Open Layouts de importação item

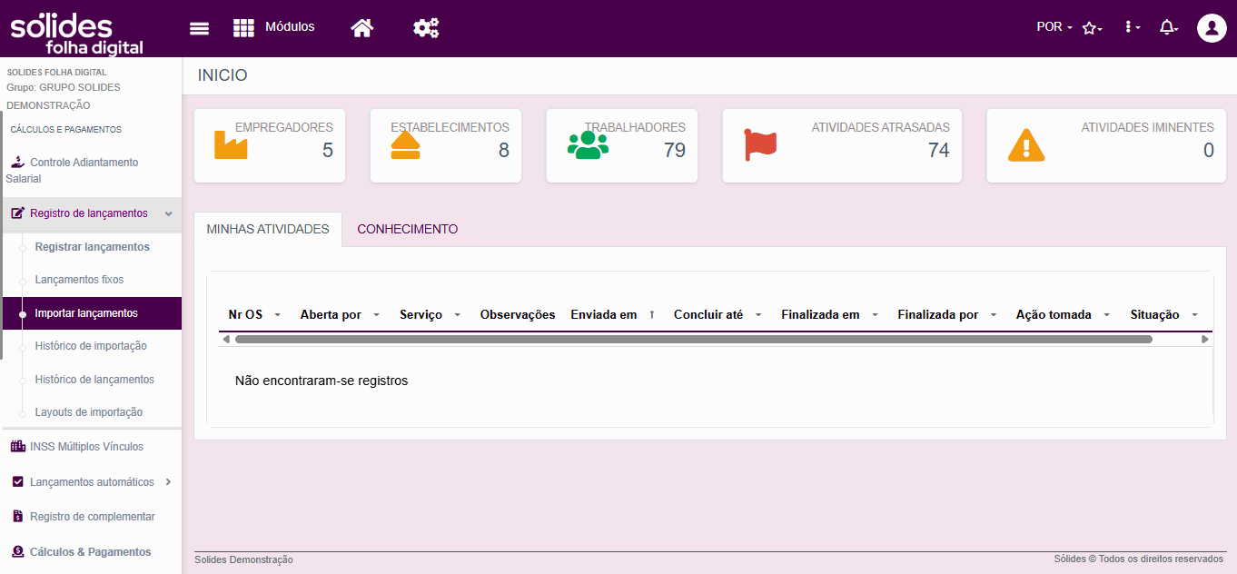(x=89, y=412)
